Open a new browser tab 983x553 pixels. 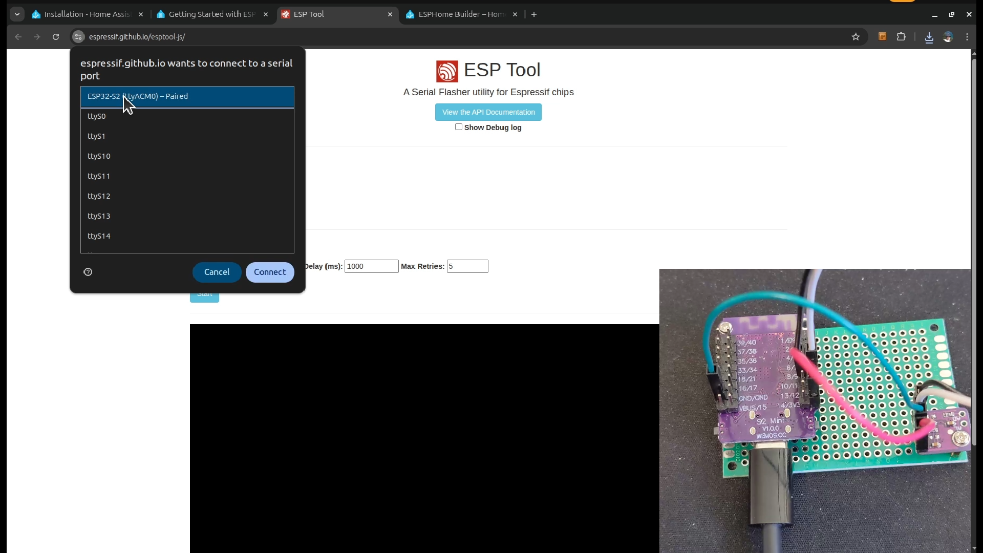click(534, 14)
